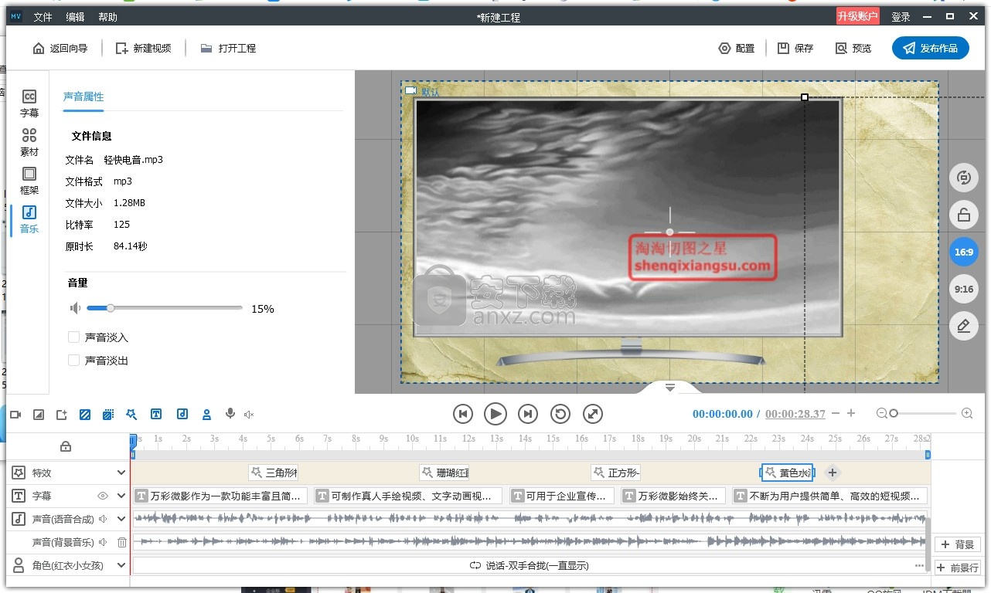This screenshot has width=991, height=593.
Task: Select the 16:9 aspect ratio
Action: 963,252
